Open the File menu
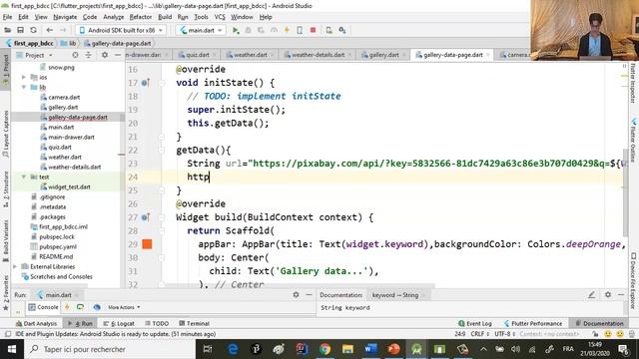 pos(7,17)
